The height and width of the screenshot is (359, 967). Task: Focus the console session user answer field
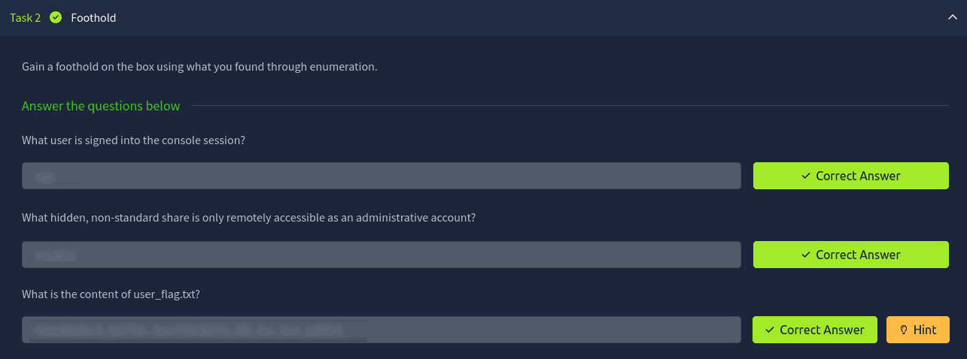[x=381, y=176]
